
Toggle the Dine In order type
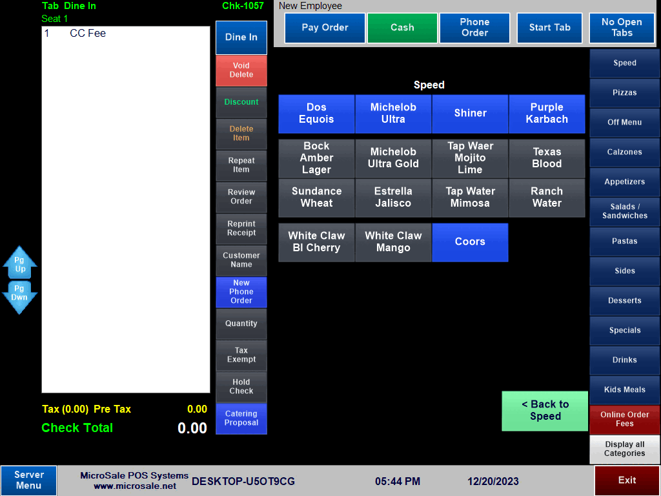(241, 37)
